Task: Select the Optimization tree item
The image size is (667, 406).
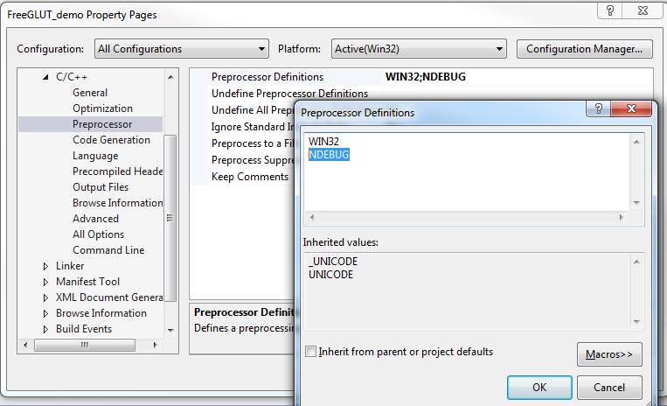Action: tap(102, 108)
